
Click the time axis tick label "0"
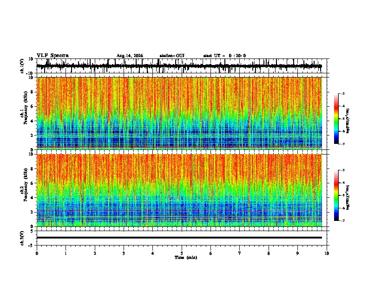[37, 253]
